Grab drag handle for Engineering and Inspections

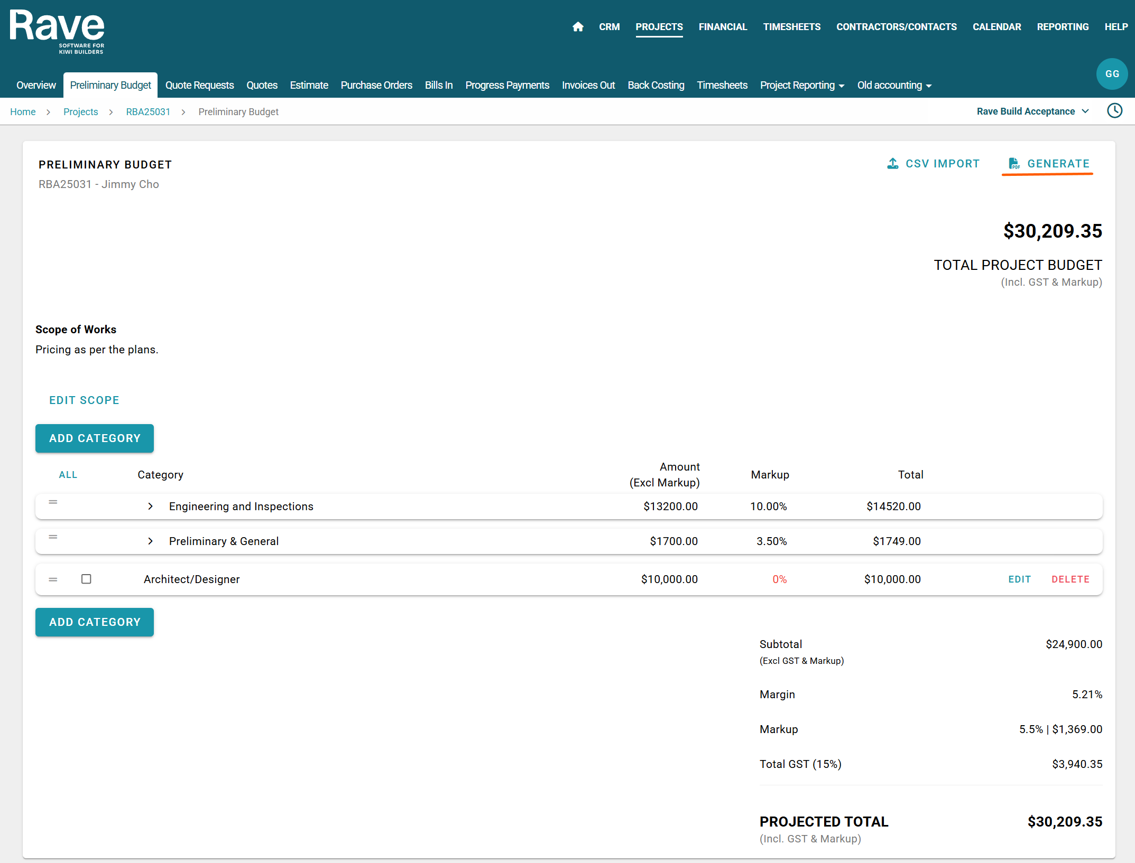pyautogui.click(x=53, y=502)
